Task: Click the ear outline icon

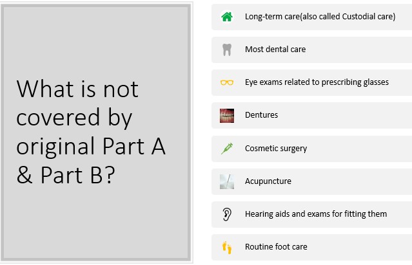Action: point(227,214)
